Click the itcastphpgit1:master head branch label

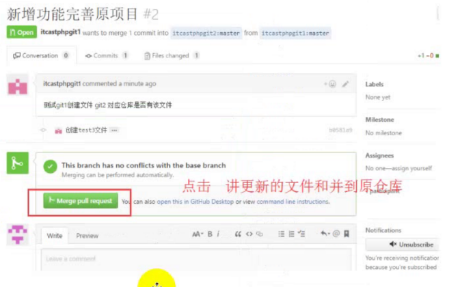295,33
